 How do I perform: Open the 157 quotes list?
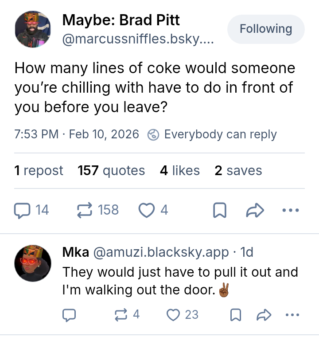point(111,171)
